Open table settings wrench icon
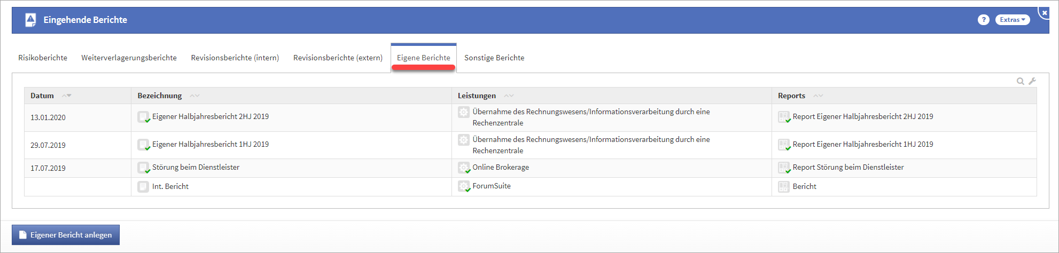This screenshot has width=1059, height=253. click(1032, 81)
